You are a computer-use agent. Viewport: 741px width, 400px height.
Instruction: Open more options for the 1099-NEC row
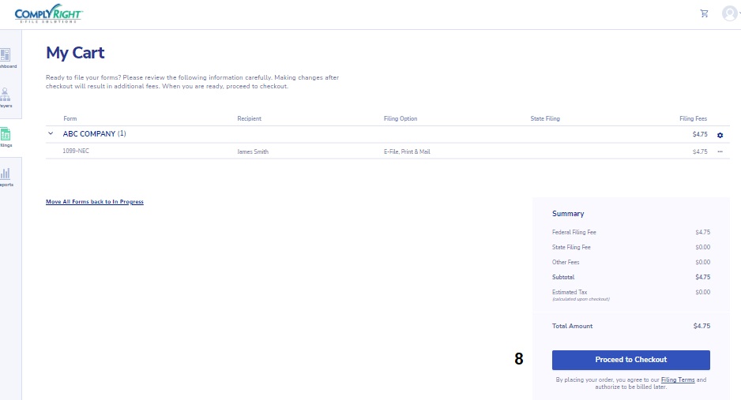pyautogui.click(x=720, y=151)
